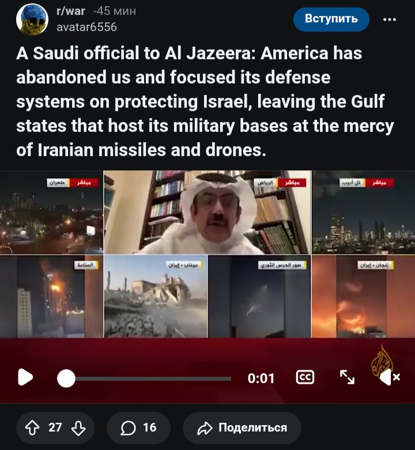415x450 pixels.
Task: Tap the Tehran night street feed
Action: point(51,213)
